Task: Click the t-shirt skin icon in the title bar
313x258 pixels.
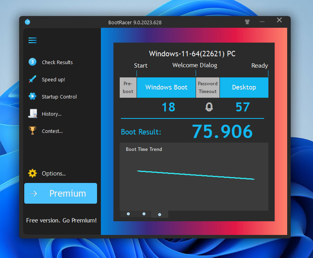Action: 247,22
